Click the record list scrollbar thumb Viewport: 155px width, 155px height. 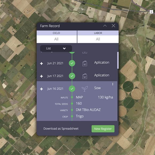coord(118,60)
